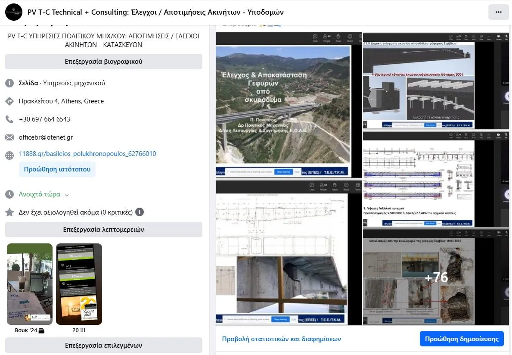
Task: Open the +76 more photos thumbnail
Action: coord(436,277)
